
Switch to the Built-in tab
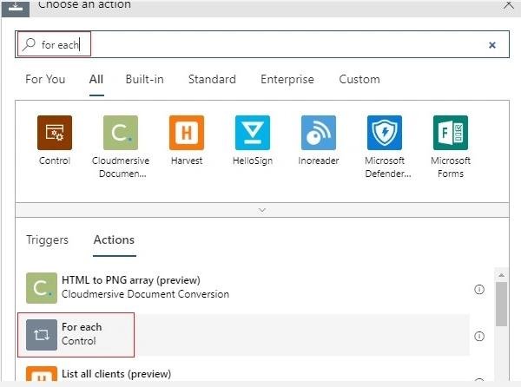point(144,79)
